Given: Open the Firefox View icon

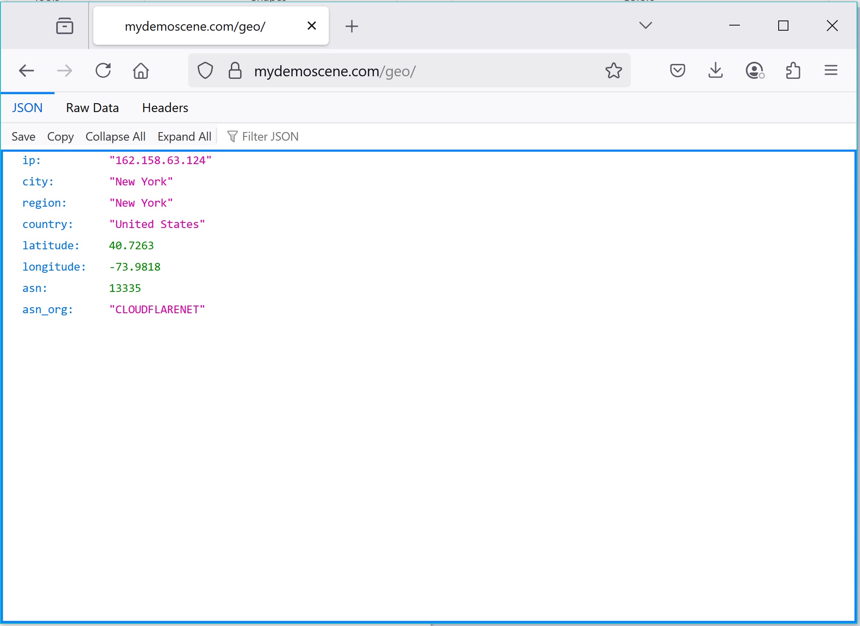Looking at the screenshot, I should coord(65,26).
